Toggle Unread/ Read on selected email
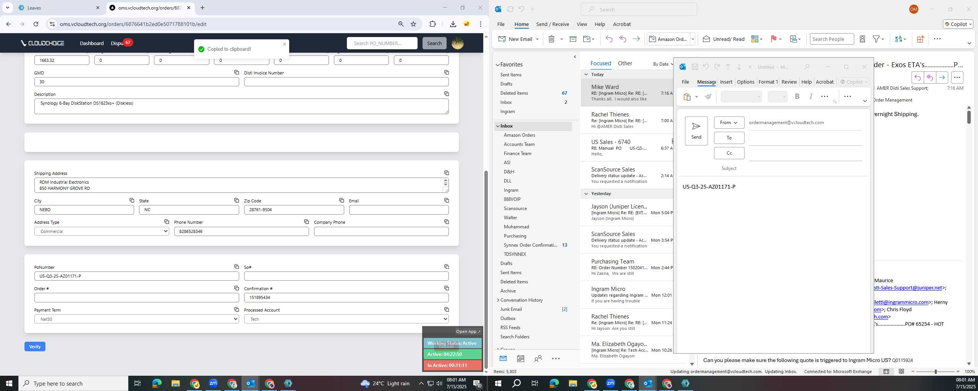 pyautogui.click(x=724, y=39)
